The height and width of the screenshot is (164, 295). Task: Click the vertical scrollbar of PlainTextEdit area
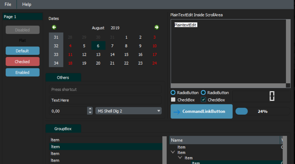[x=288, y=51]
